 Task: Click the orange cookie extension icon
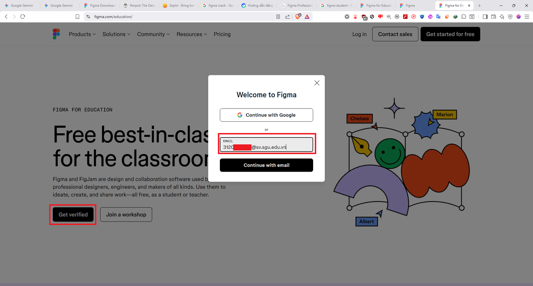point(447,17)
